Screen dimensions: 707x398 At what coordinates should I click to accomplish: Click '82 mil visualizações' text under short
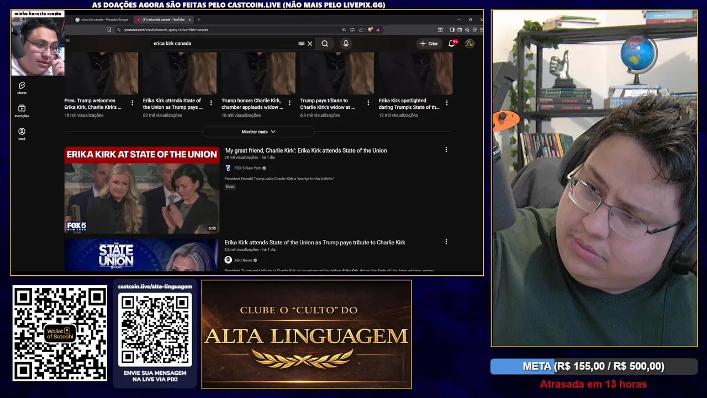[x=162, y=116]
